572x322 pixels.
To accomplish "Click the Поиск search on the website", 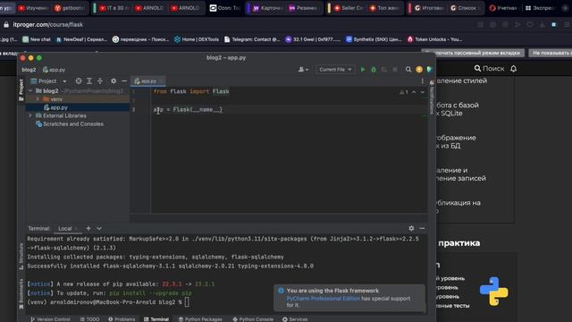I will 489,69.
